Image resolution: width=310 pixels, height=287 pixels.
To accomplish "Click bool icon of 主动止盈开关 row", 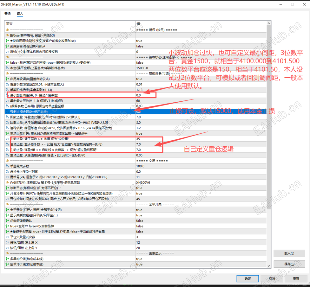I will coord(7,133).
